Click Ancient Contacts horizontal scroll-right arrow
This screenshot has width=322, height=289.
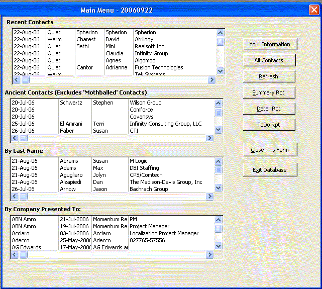pos(209,138)
